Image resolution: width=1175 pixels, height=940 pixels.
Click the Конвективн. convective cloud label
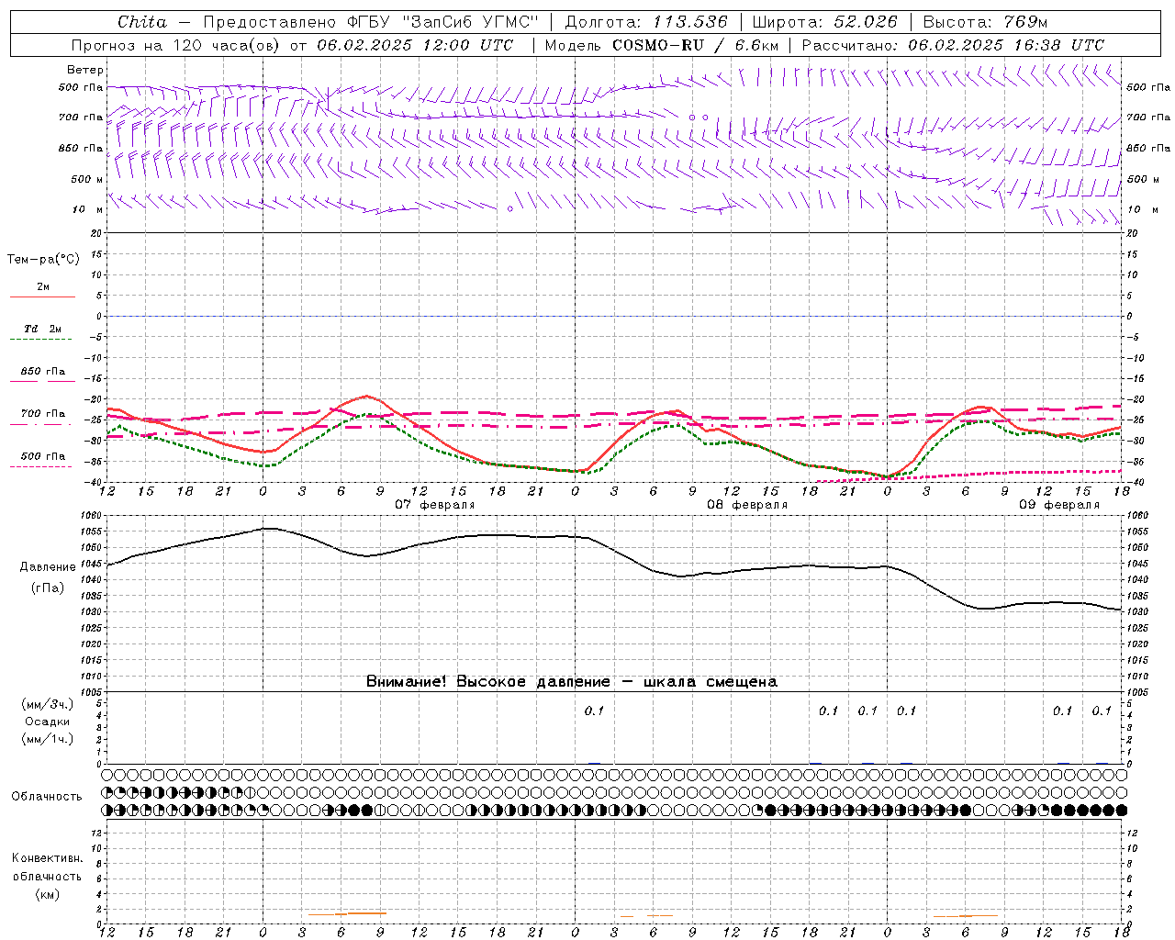(x=48, y=858)
